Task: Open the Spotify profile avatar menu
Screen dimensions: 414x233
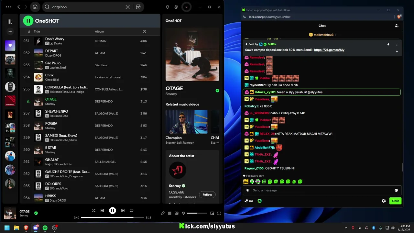Action: point(186,7)
